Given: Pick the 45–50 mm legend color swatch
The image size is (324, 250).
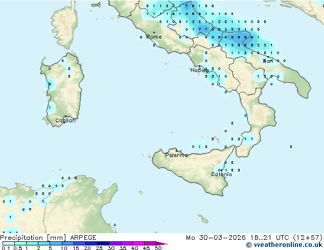Looking at the screenshot, I should 150,243.
